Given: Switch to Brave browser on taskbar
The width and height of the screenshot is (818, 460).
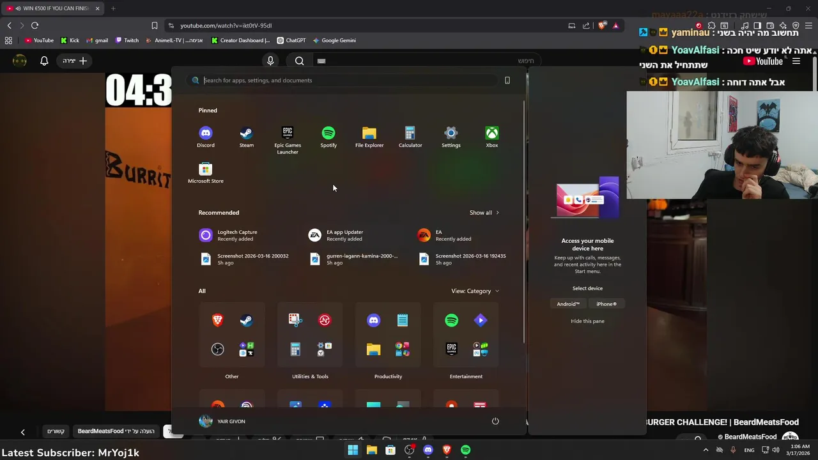Looking at the screenshot, I should (x=447, y=450).
